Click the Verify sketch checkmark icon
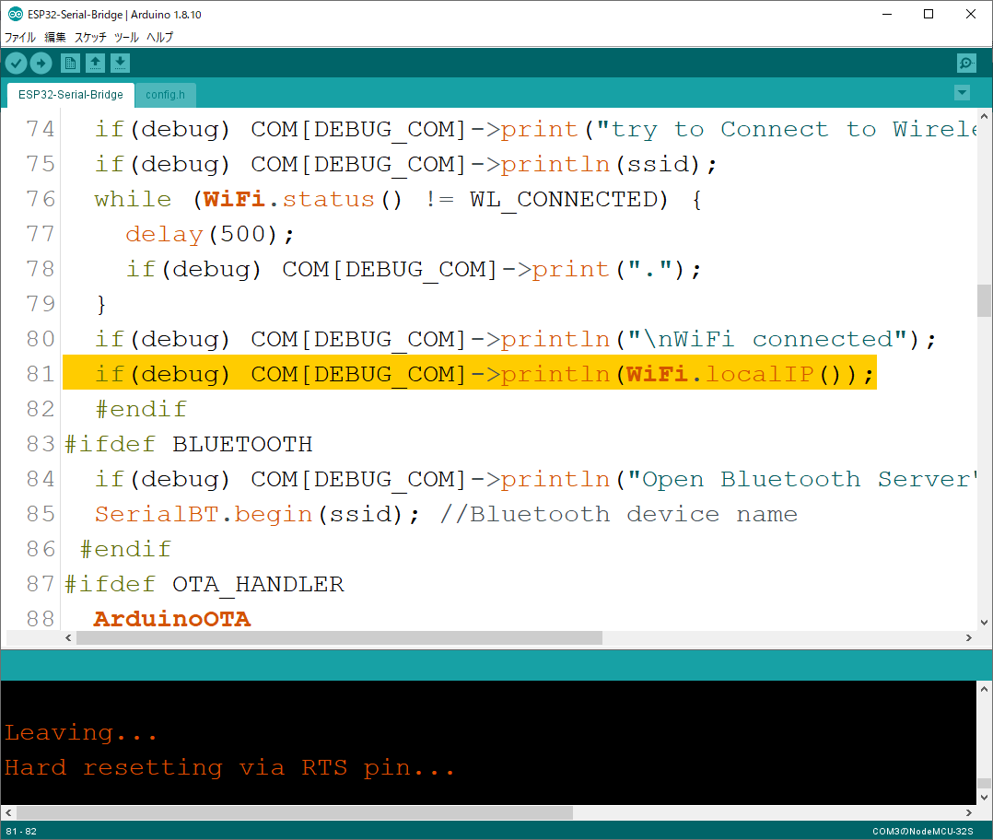 coord(17,64)
